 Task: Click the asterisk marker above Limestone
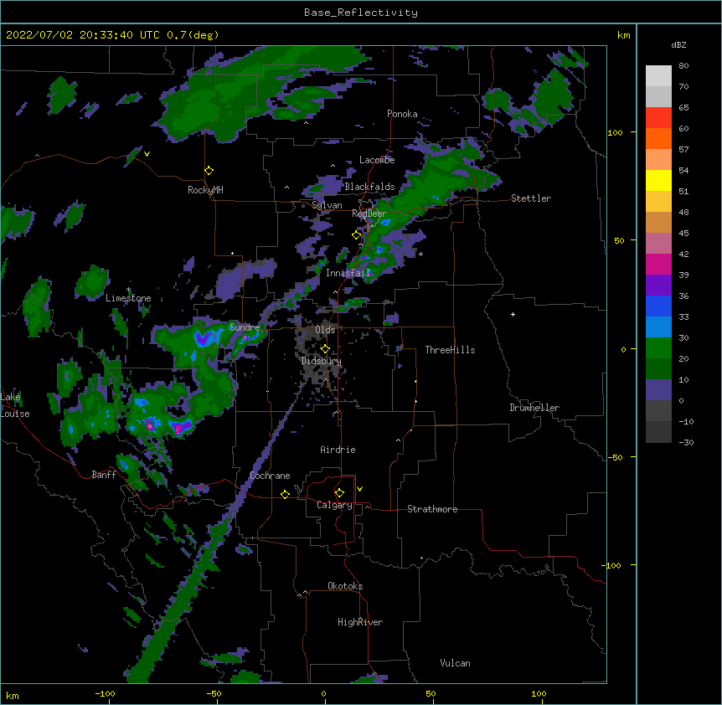(128, 290)
